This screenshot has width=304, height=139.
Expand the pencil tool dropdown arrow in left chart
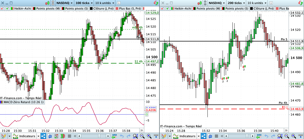[9, 136]
